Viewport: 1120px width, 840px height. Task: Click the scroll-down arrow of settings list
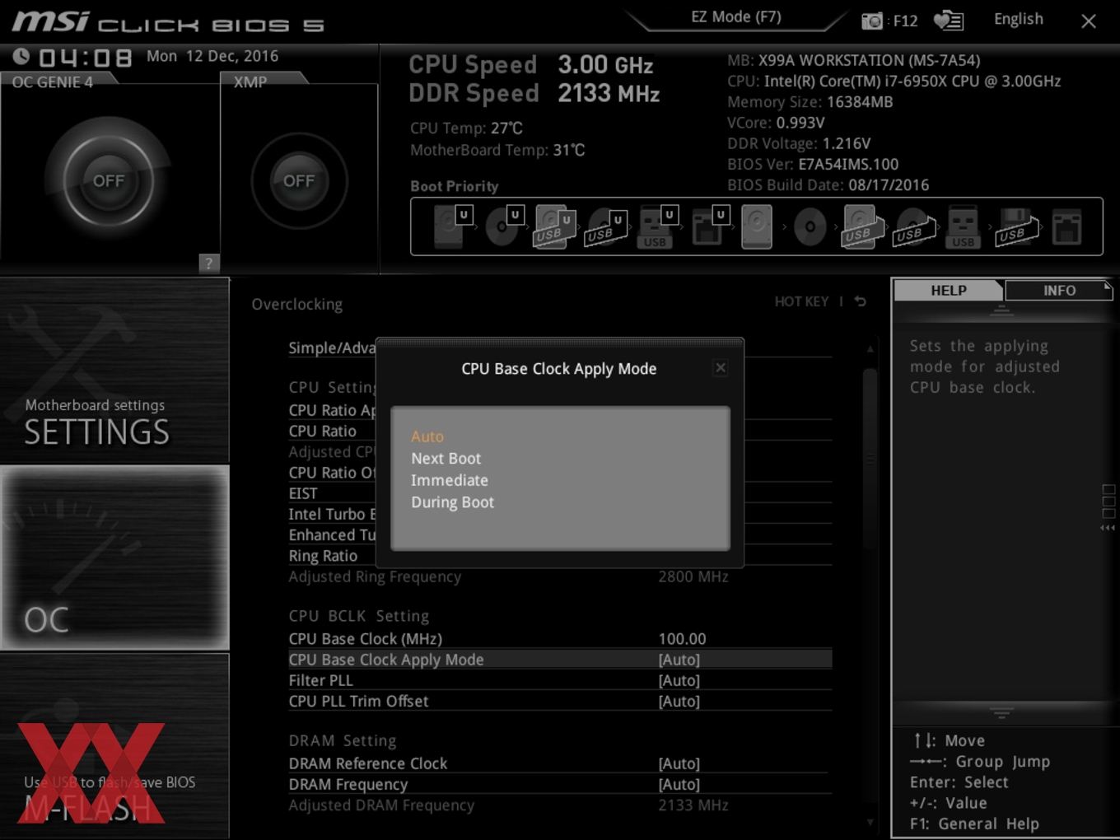point(870,822)
